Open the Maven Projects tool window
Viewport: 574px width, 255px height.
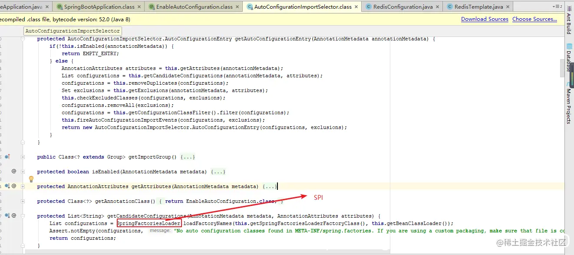coord(569,103)
